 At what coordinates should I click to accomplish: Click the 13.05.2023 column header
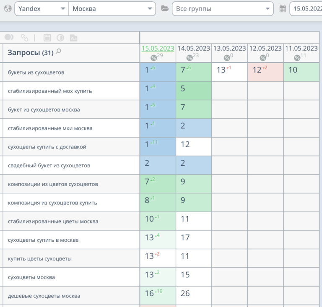tap(229, 49)
